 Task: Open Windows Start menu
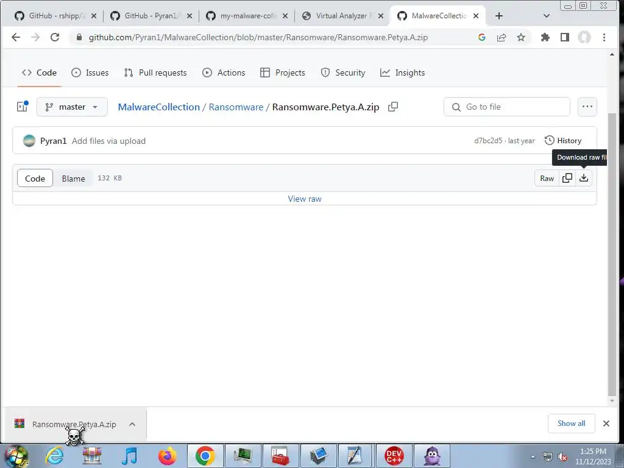(x=16, y=456)
